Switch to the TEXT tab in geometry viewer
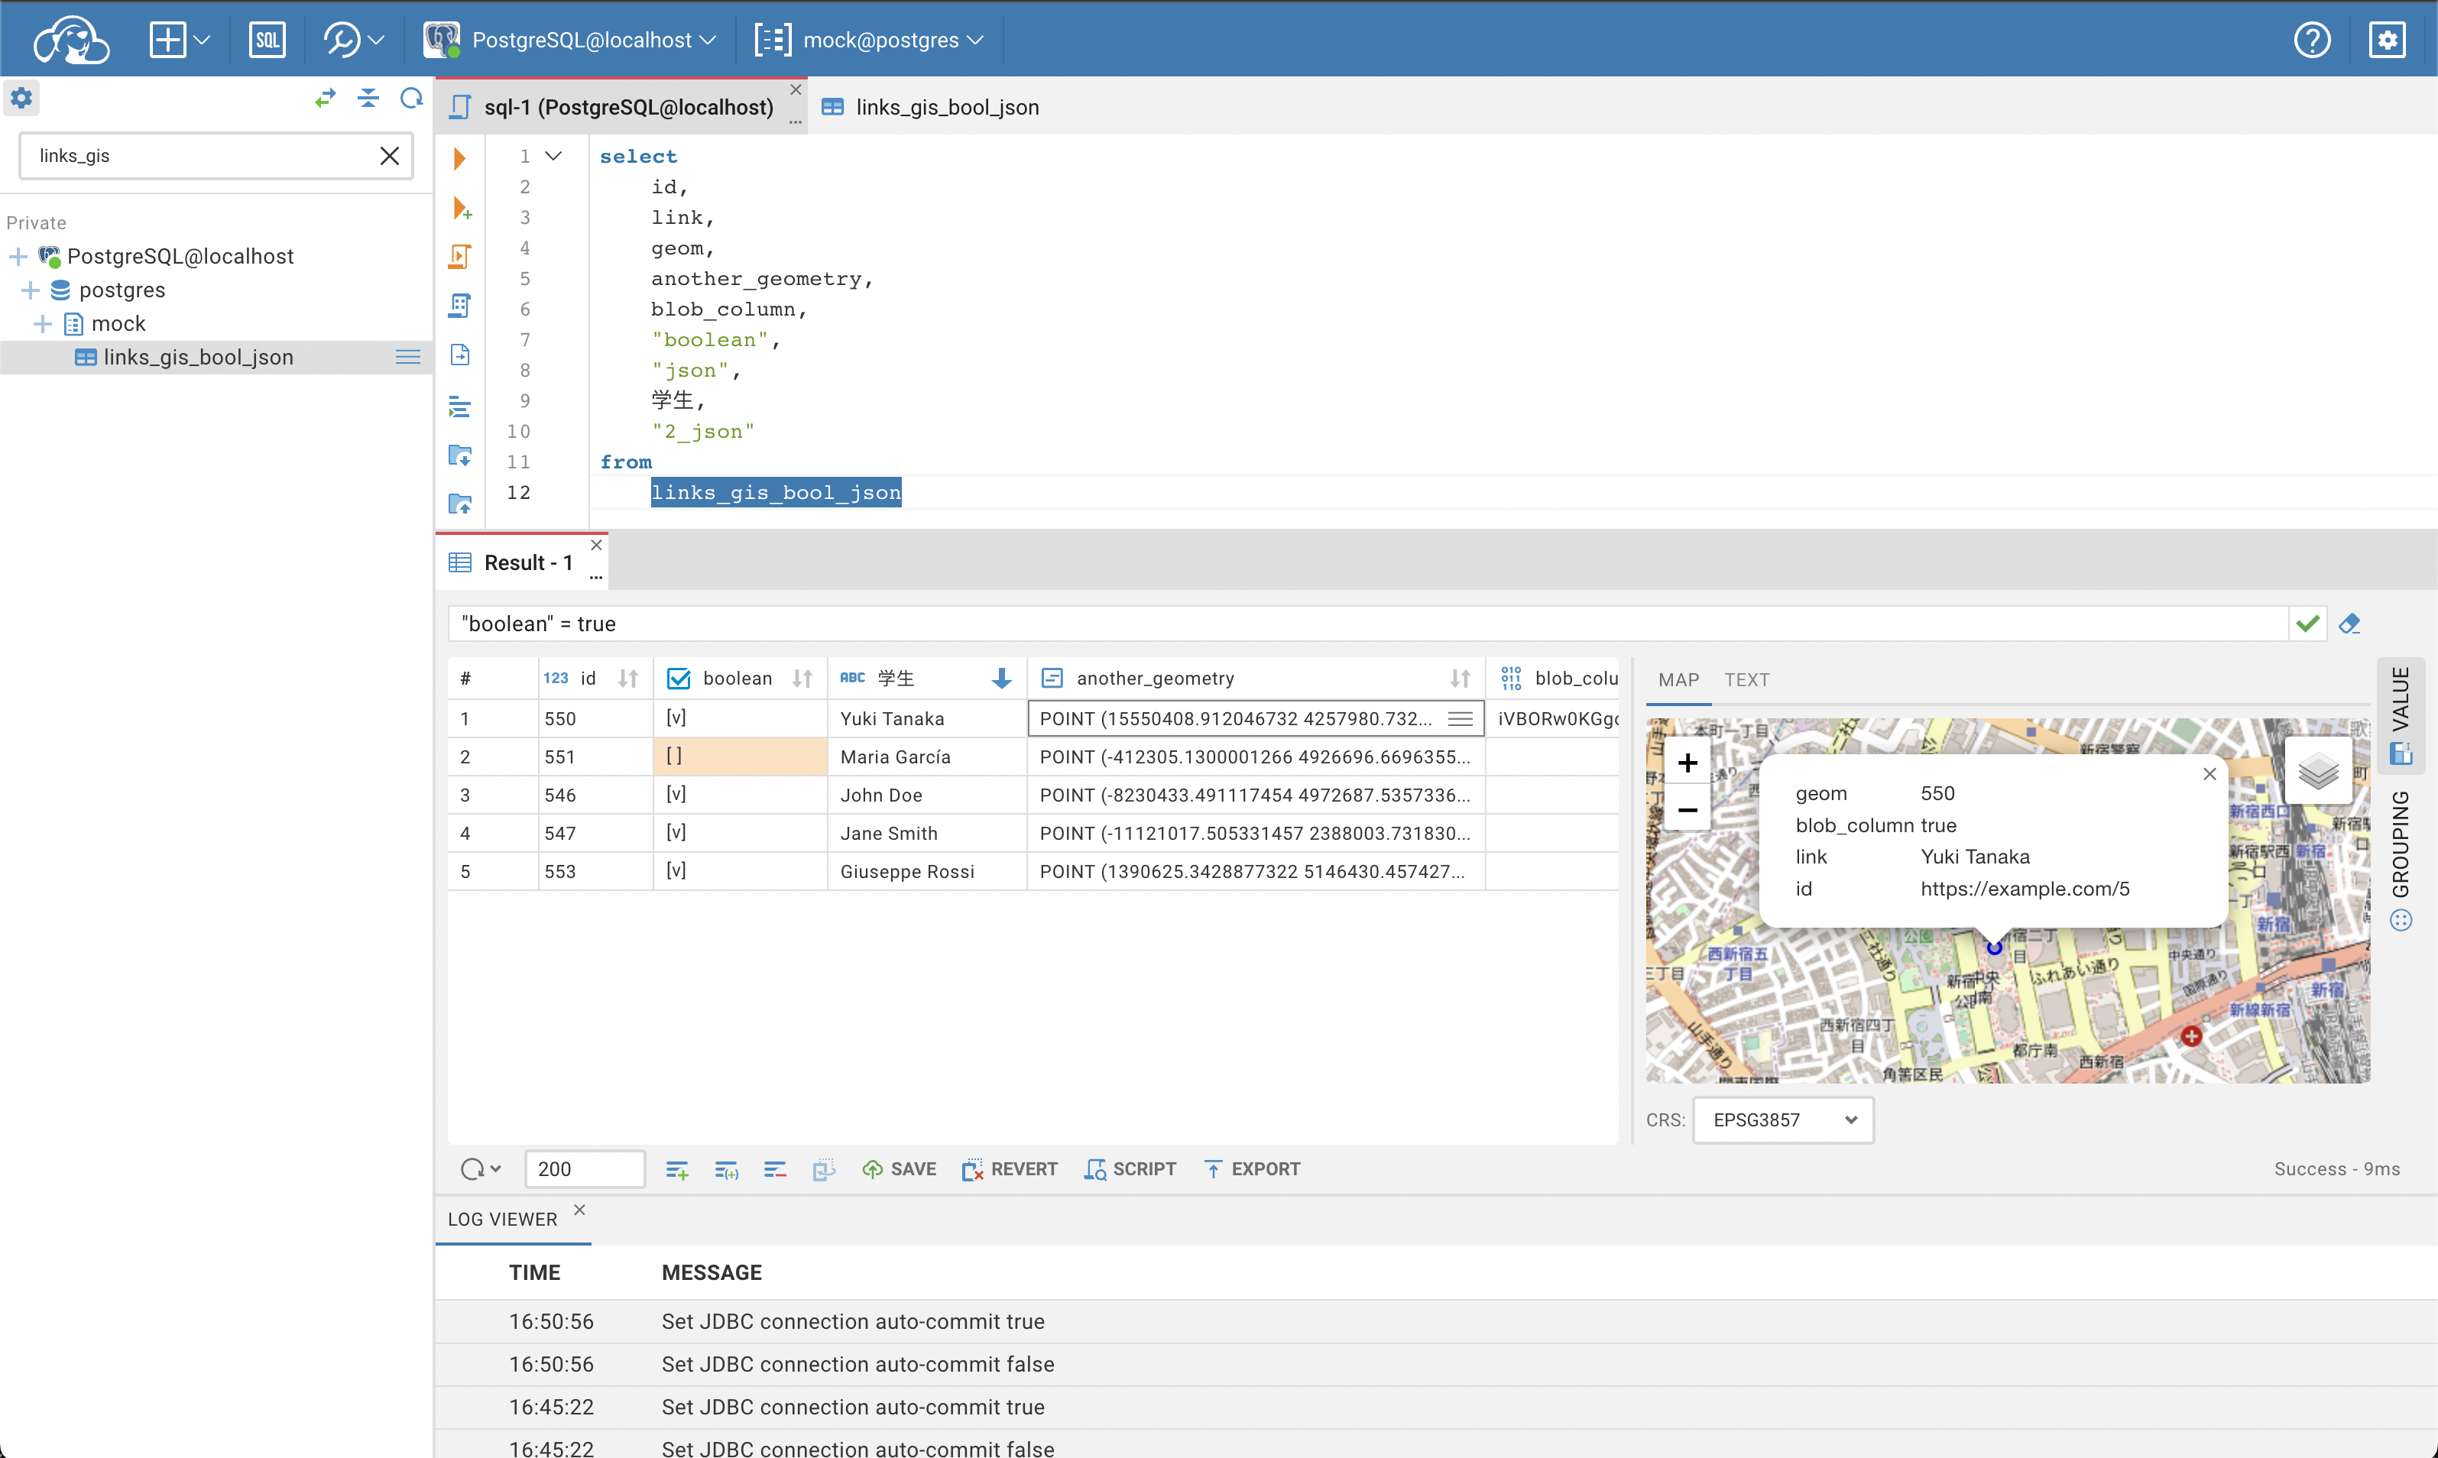The image size is (2438, 1458). (x=1746, y=679)
